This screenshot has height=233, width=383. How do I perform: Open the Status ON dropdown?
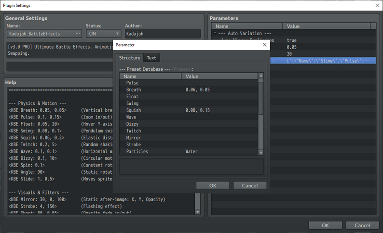[104, 34]
